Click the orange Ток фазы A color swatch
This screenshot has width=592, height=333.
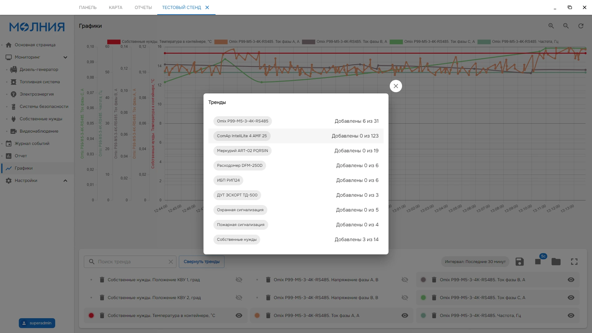[257, 315]
